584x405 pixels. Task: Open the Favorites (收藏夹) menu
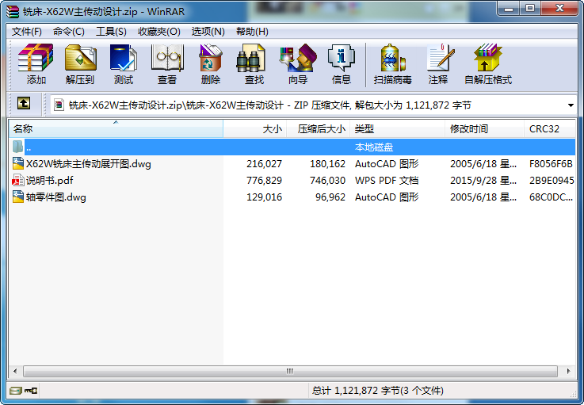pyautogui.click(x=159, y=32)
